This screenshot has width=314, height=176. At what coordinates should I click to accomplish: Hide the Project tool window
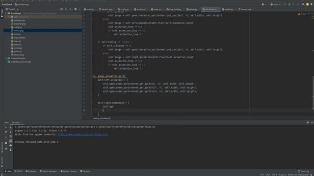pyautogui.click(x=79, y=9)
